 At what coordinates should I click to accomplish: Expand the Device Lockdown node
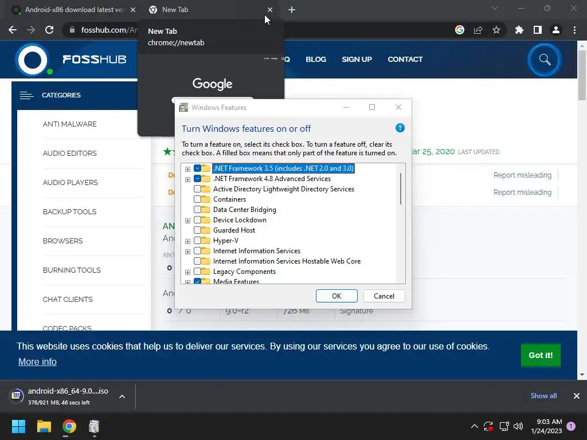[x=187, y=221]
